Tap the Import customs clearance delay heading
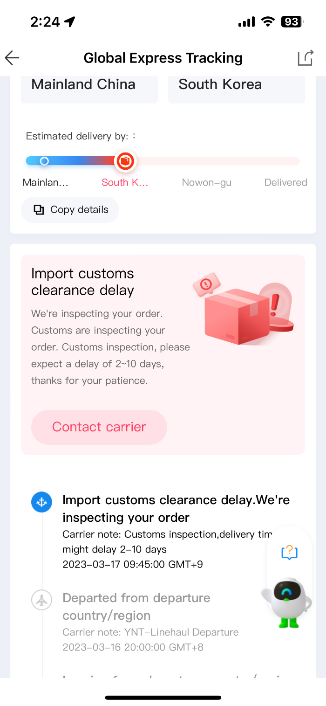This screenshot has width=326, height=706. tap(82, 282)
